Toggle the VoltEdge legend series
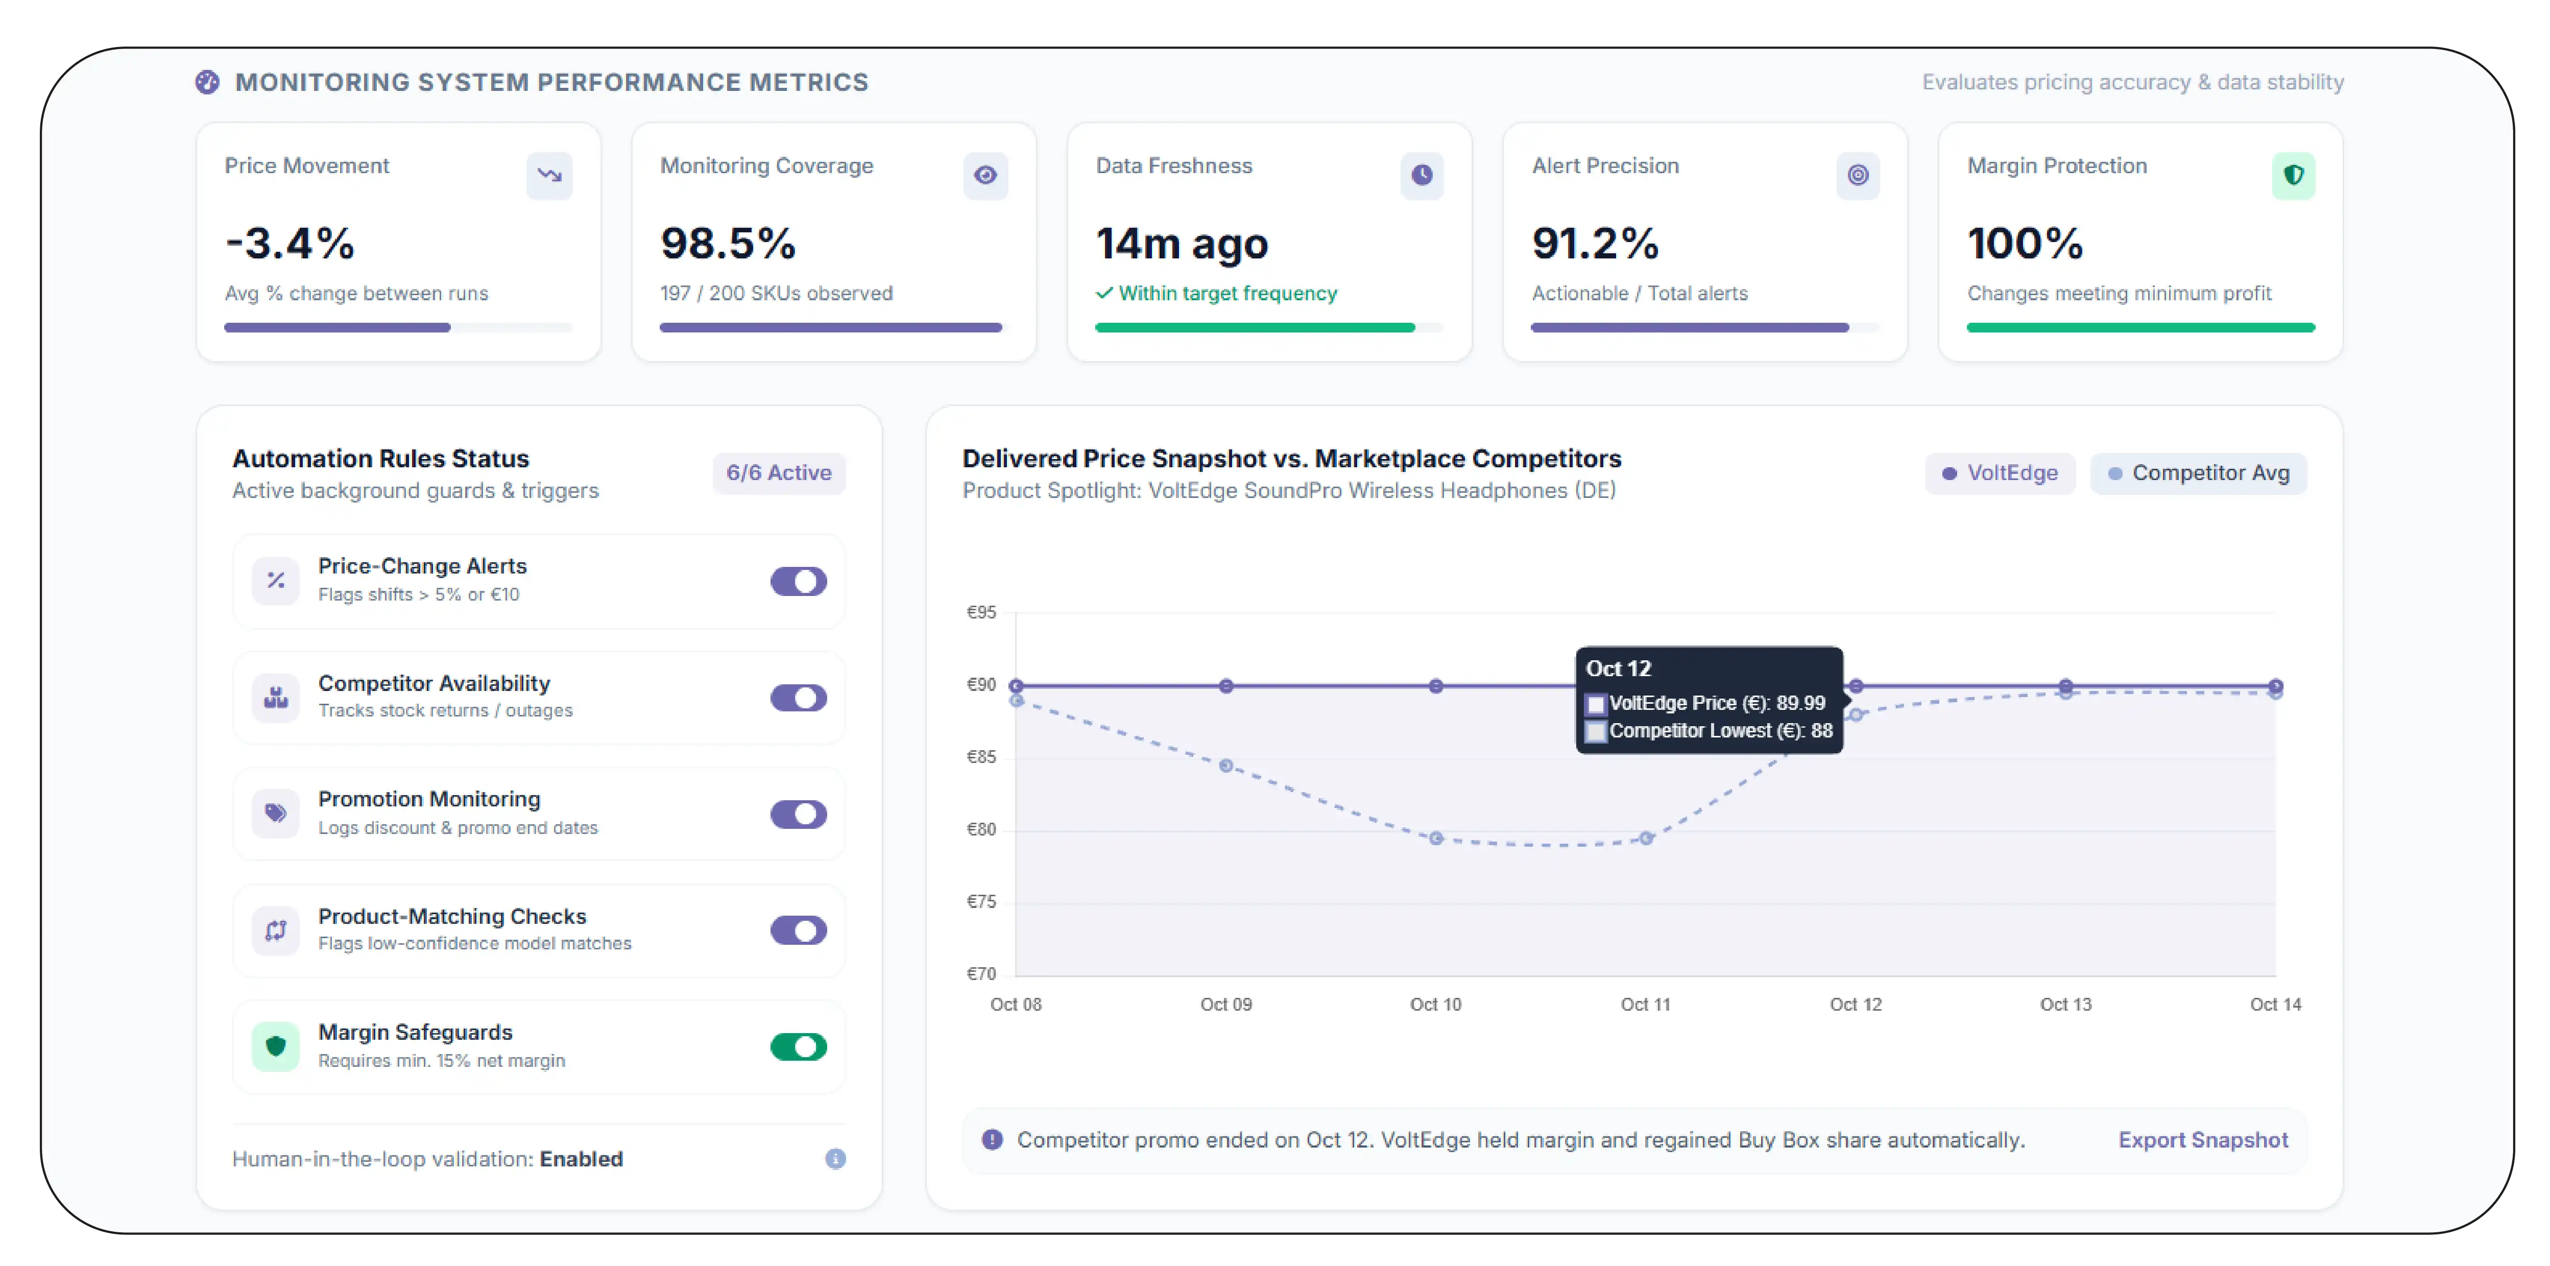The height and width of the screenshot is (1266, 2550). tap(2000, 473)
